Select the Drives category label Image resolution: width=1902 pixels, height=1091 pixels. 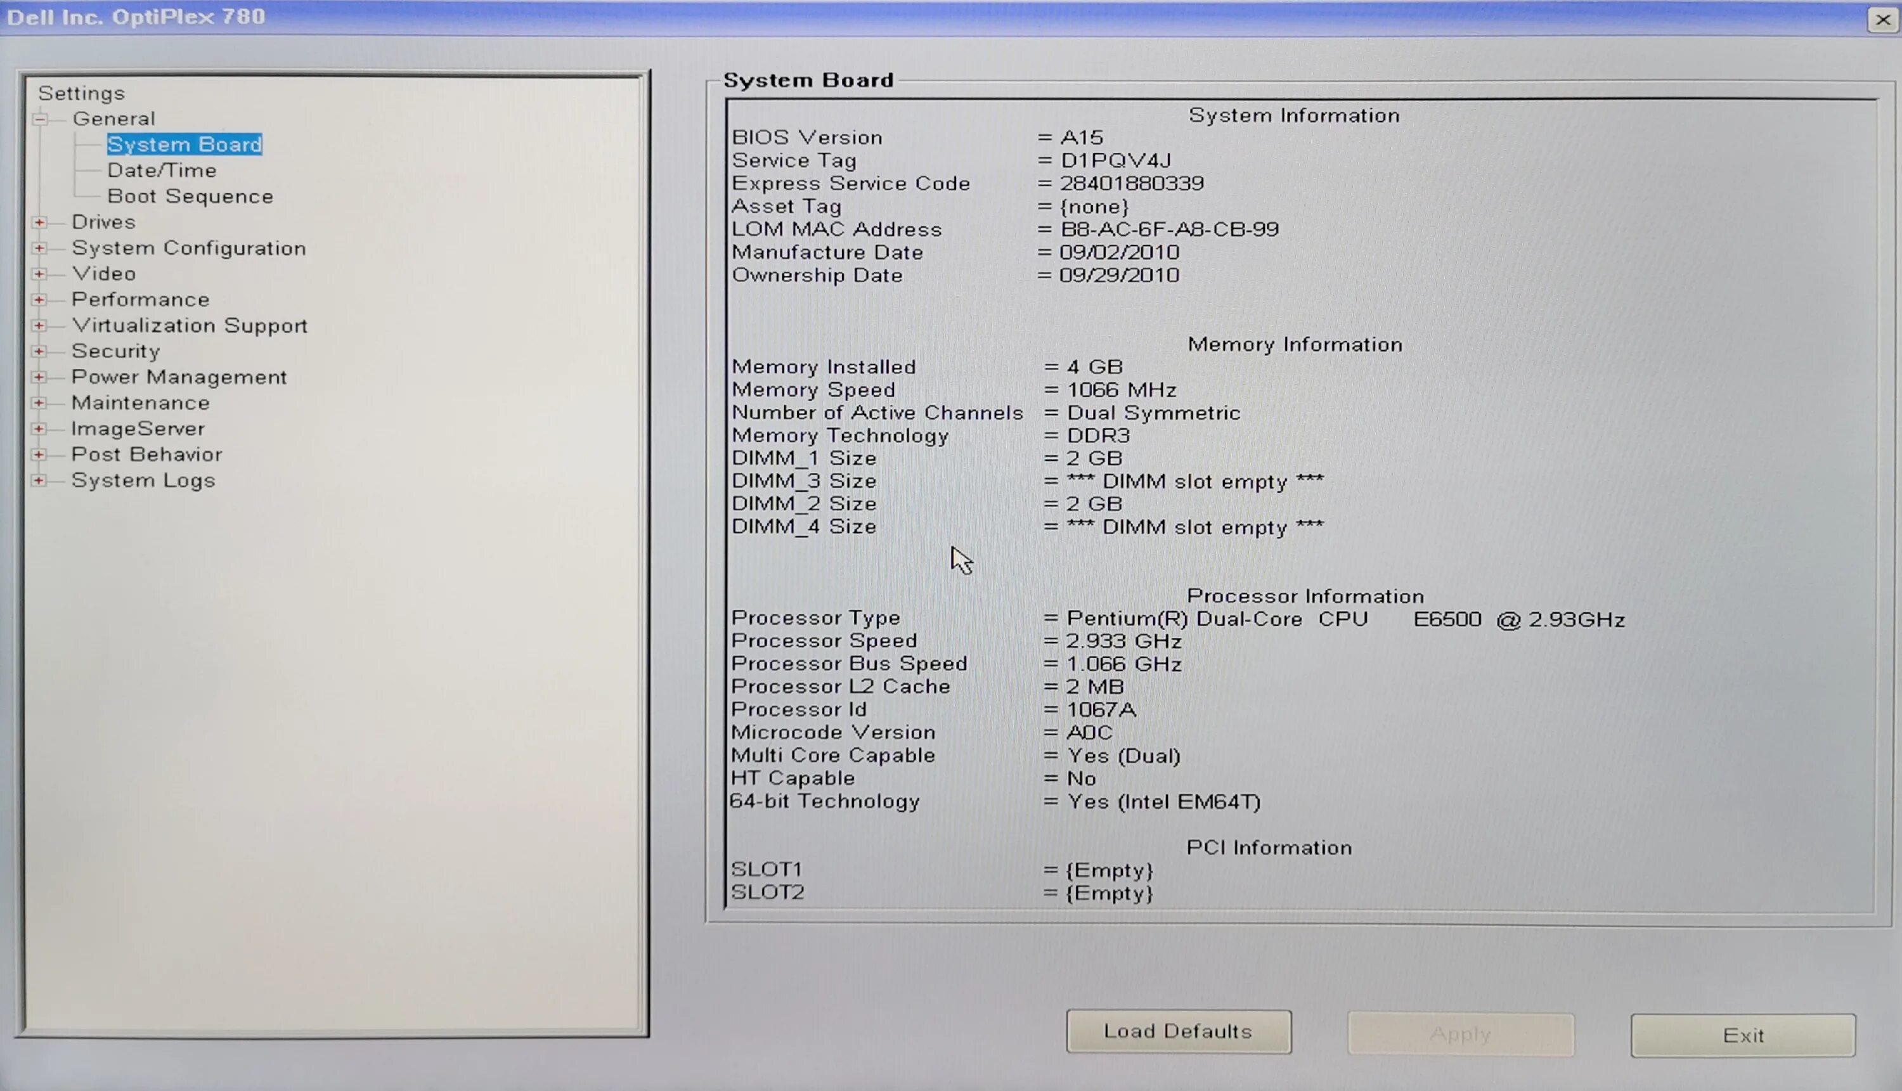click(x=104, y=222)
